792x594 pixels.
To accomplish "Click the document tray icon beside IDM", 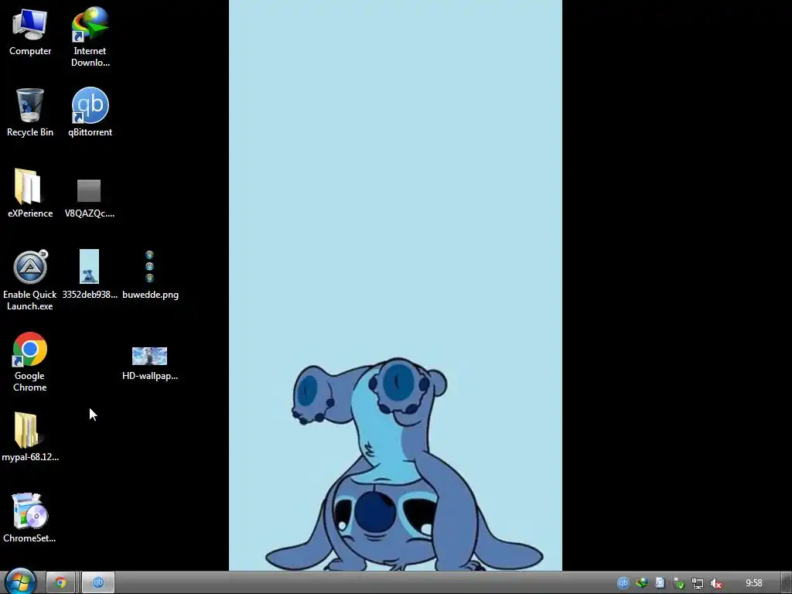I will pyautogui.click(x=660, y=583).
